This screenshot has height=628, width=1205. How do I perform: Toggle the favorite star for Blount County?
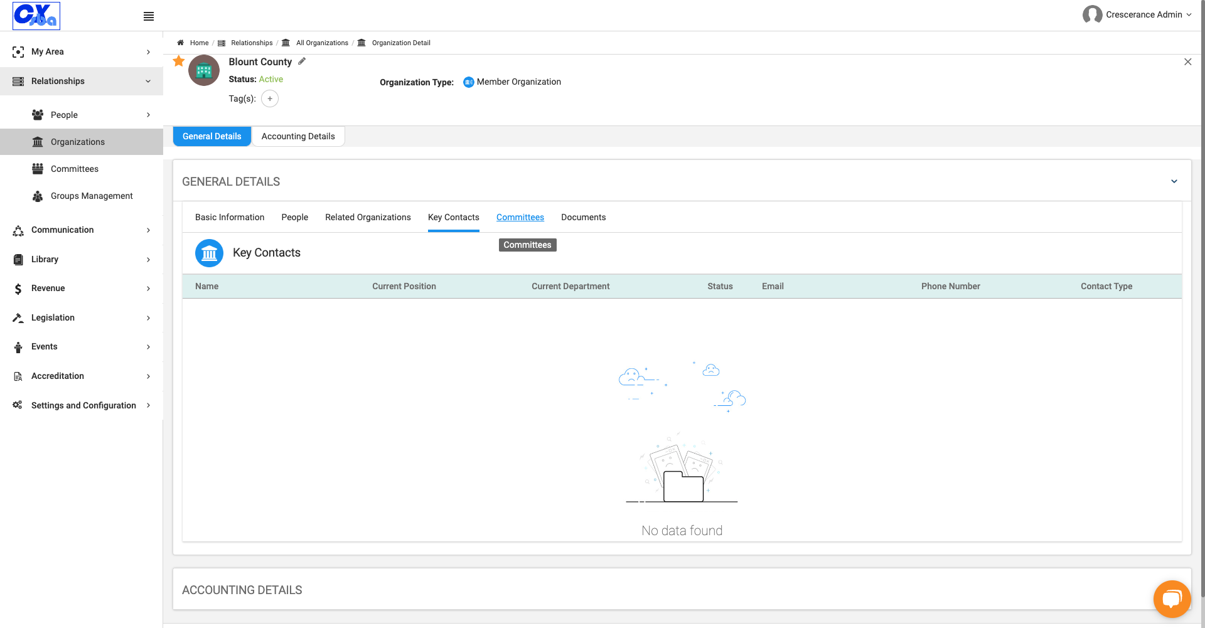pyautogui.click(x=179, y=61)
